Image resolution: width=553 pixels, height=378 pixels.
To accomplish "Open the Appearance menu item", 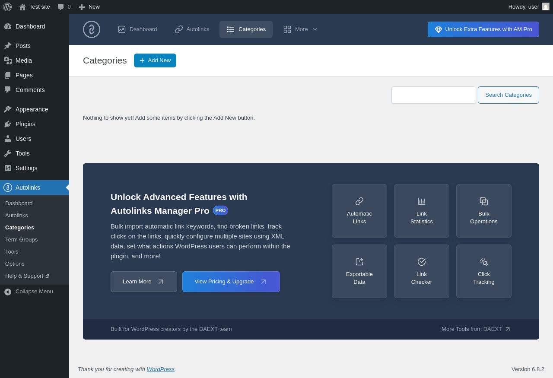I will click(x=35, y=109).
